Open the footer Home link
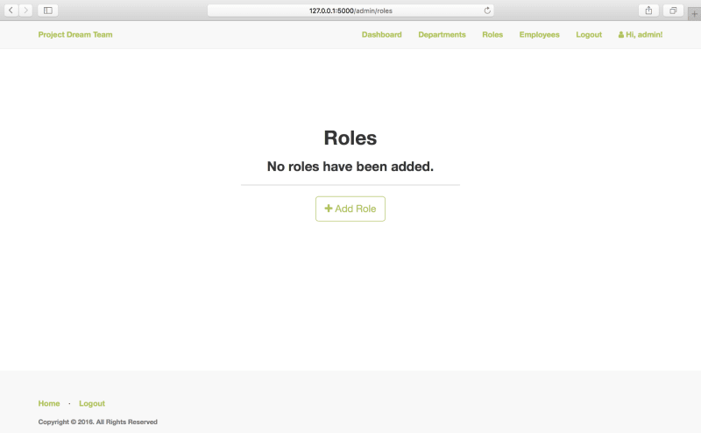Image resolution: width=701 pixels, height=433 pixels. (x=49, y=403)
